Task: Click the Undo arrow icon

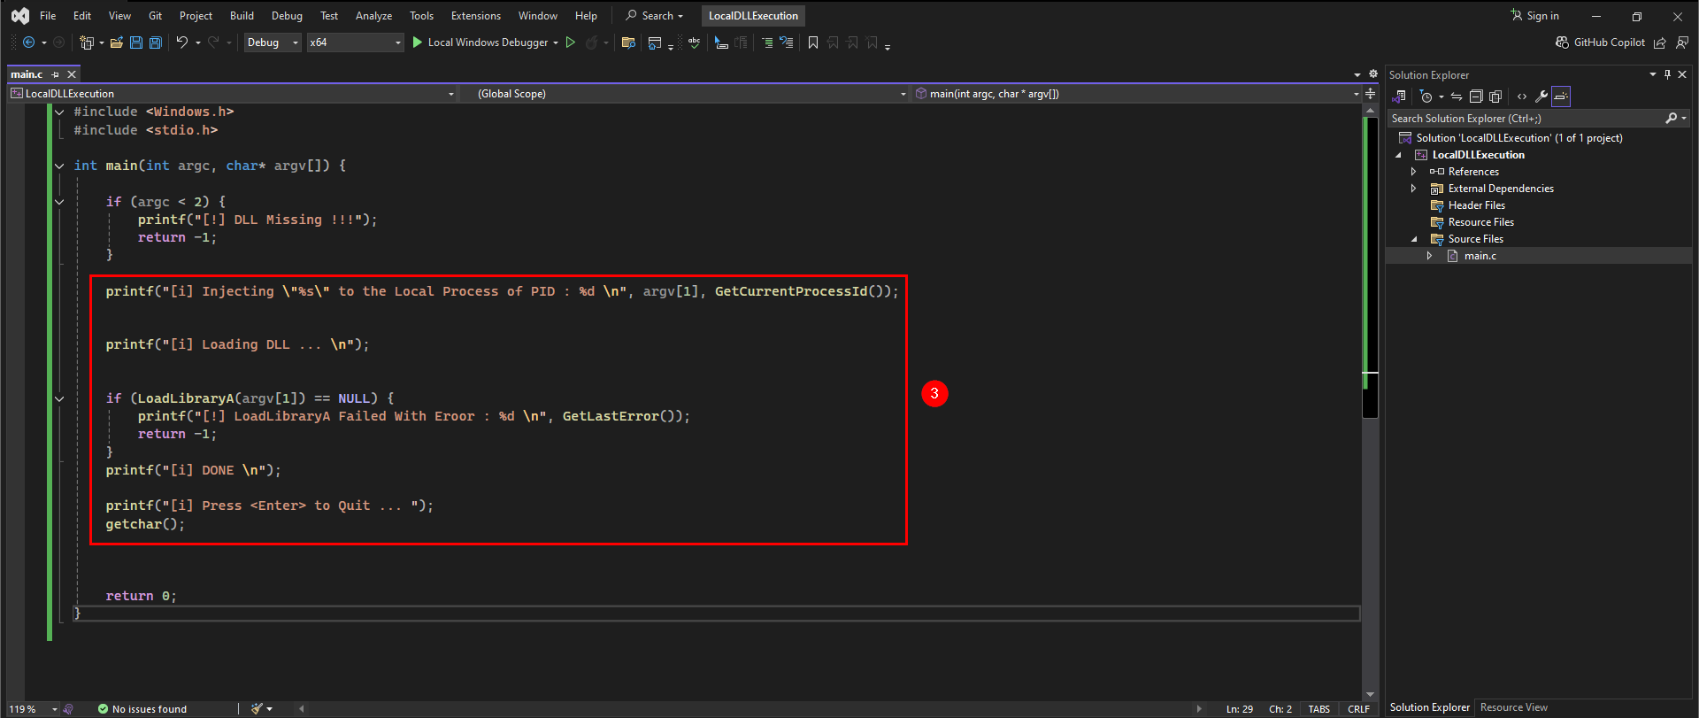Action: point(181,42)
